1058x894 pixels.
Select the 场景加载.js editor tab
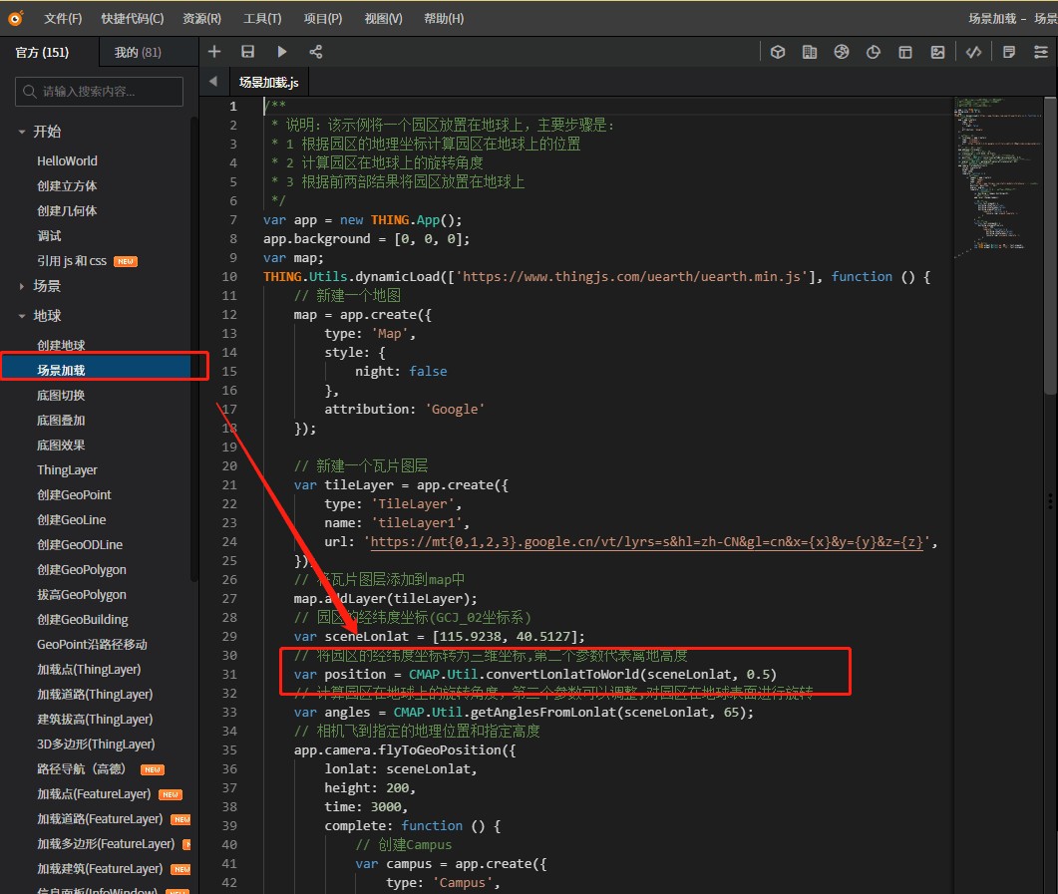pos(268,83)
